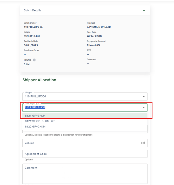Image resolution: width=174 pixels, height=185 pixels.
Task: Click the Oxygenate Amount value Ethanol 0%
Action: click(x=93, y=45)
